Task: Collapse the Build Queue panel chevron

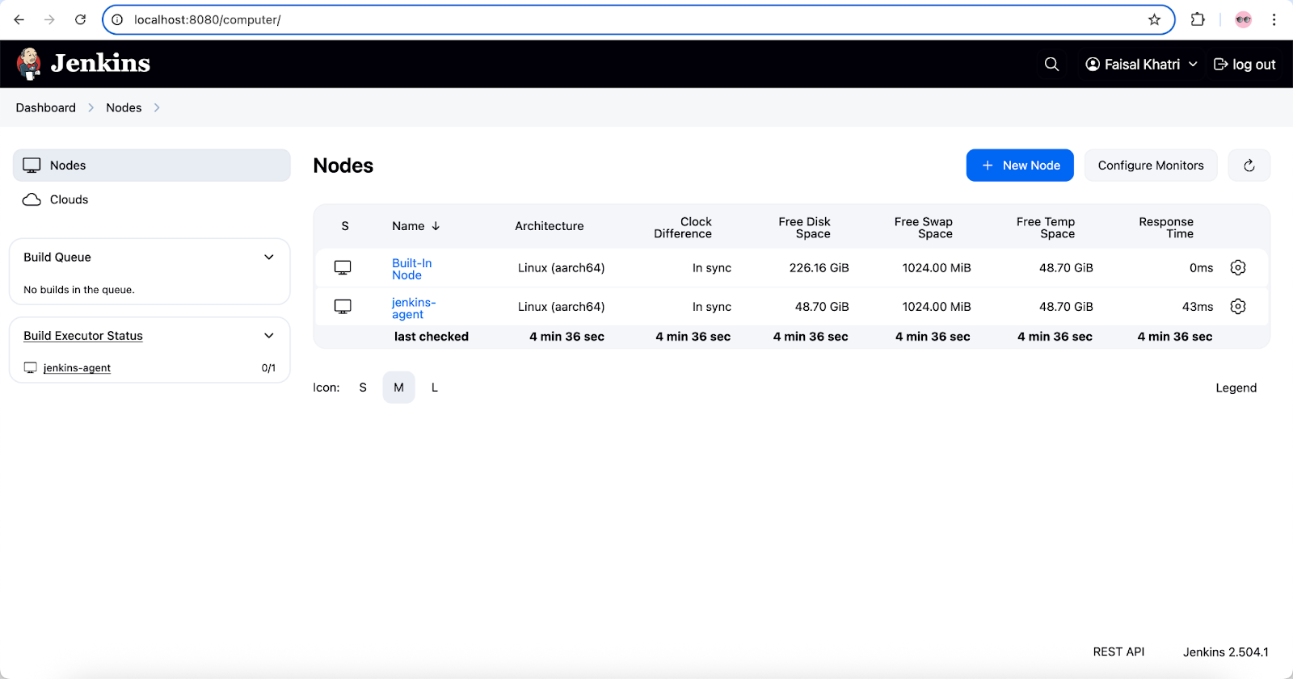Action: (269, 257)
